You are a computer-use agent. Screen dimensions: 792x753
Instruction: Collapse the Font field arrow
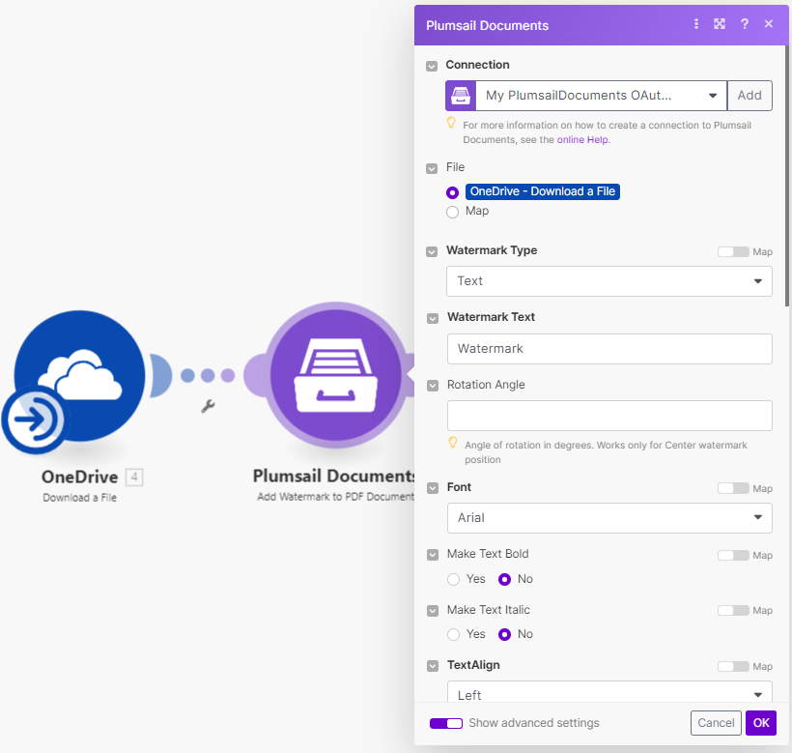tap(433, 488)
